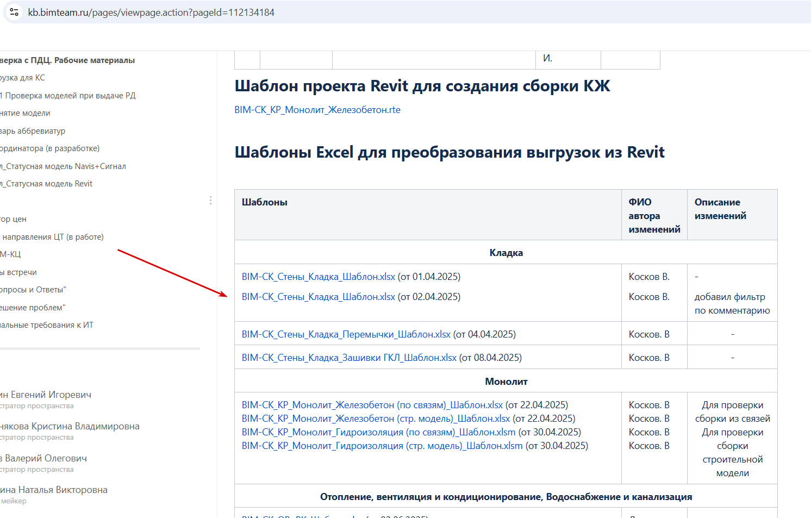
Task: Open profile of Наталья Викторовна
Action: (54, 490)
